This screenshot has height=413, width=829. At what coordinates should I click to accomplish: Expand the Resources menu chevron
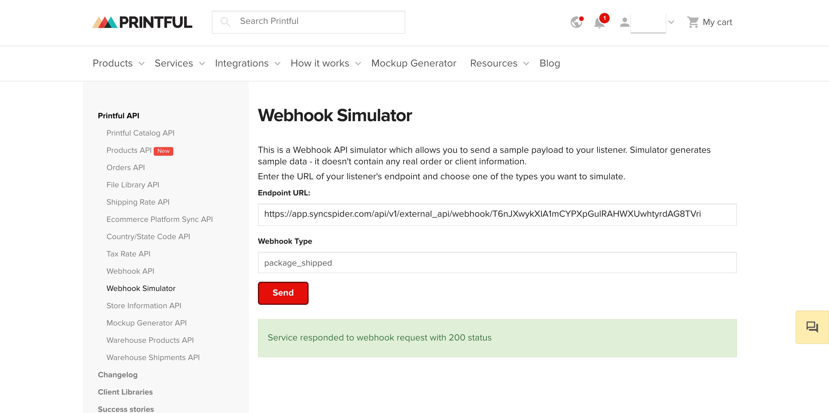coord(526,64)
